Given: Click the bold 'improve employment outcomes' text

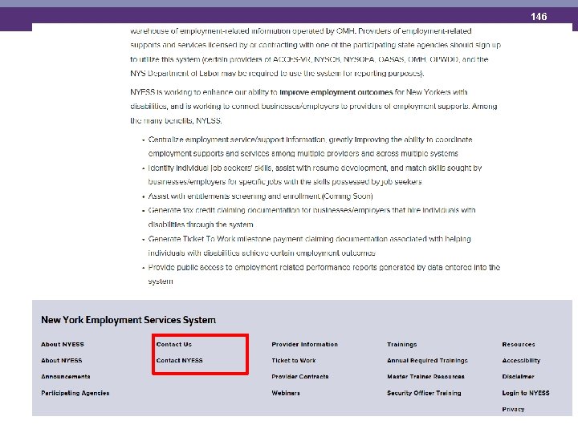Looking at the screenshot, I should click(336, 92).
